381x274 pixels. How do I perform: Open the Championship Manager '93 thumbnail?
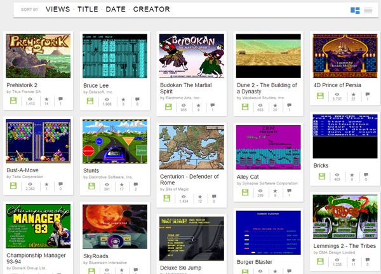coord(38,226)
